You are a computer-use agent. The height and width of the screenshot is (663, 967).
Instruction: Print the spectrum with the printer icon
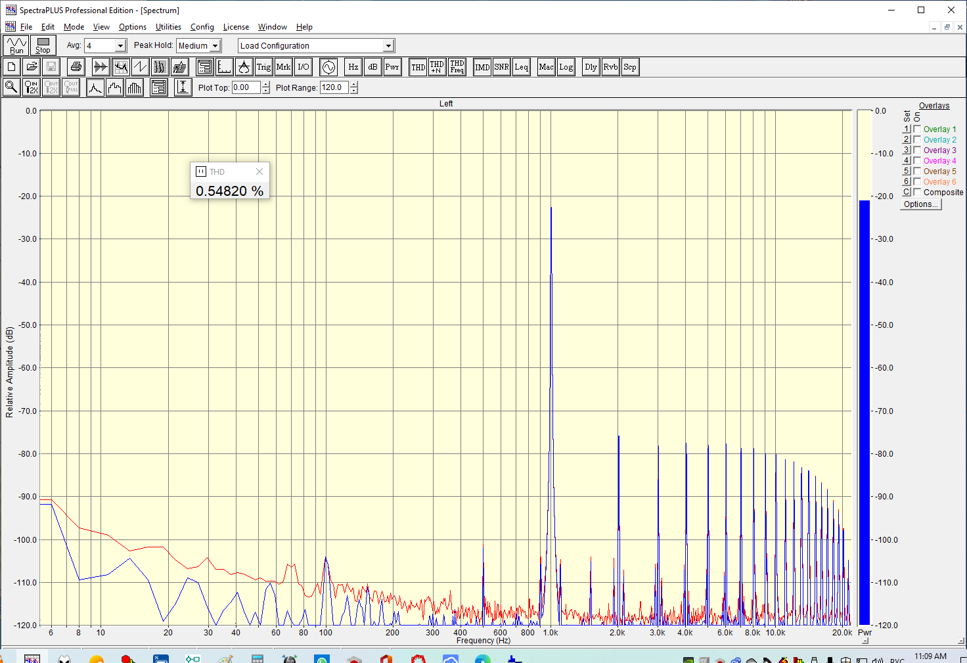(x=76, y=67)
